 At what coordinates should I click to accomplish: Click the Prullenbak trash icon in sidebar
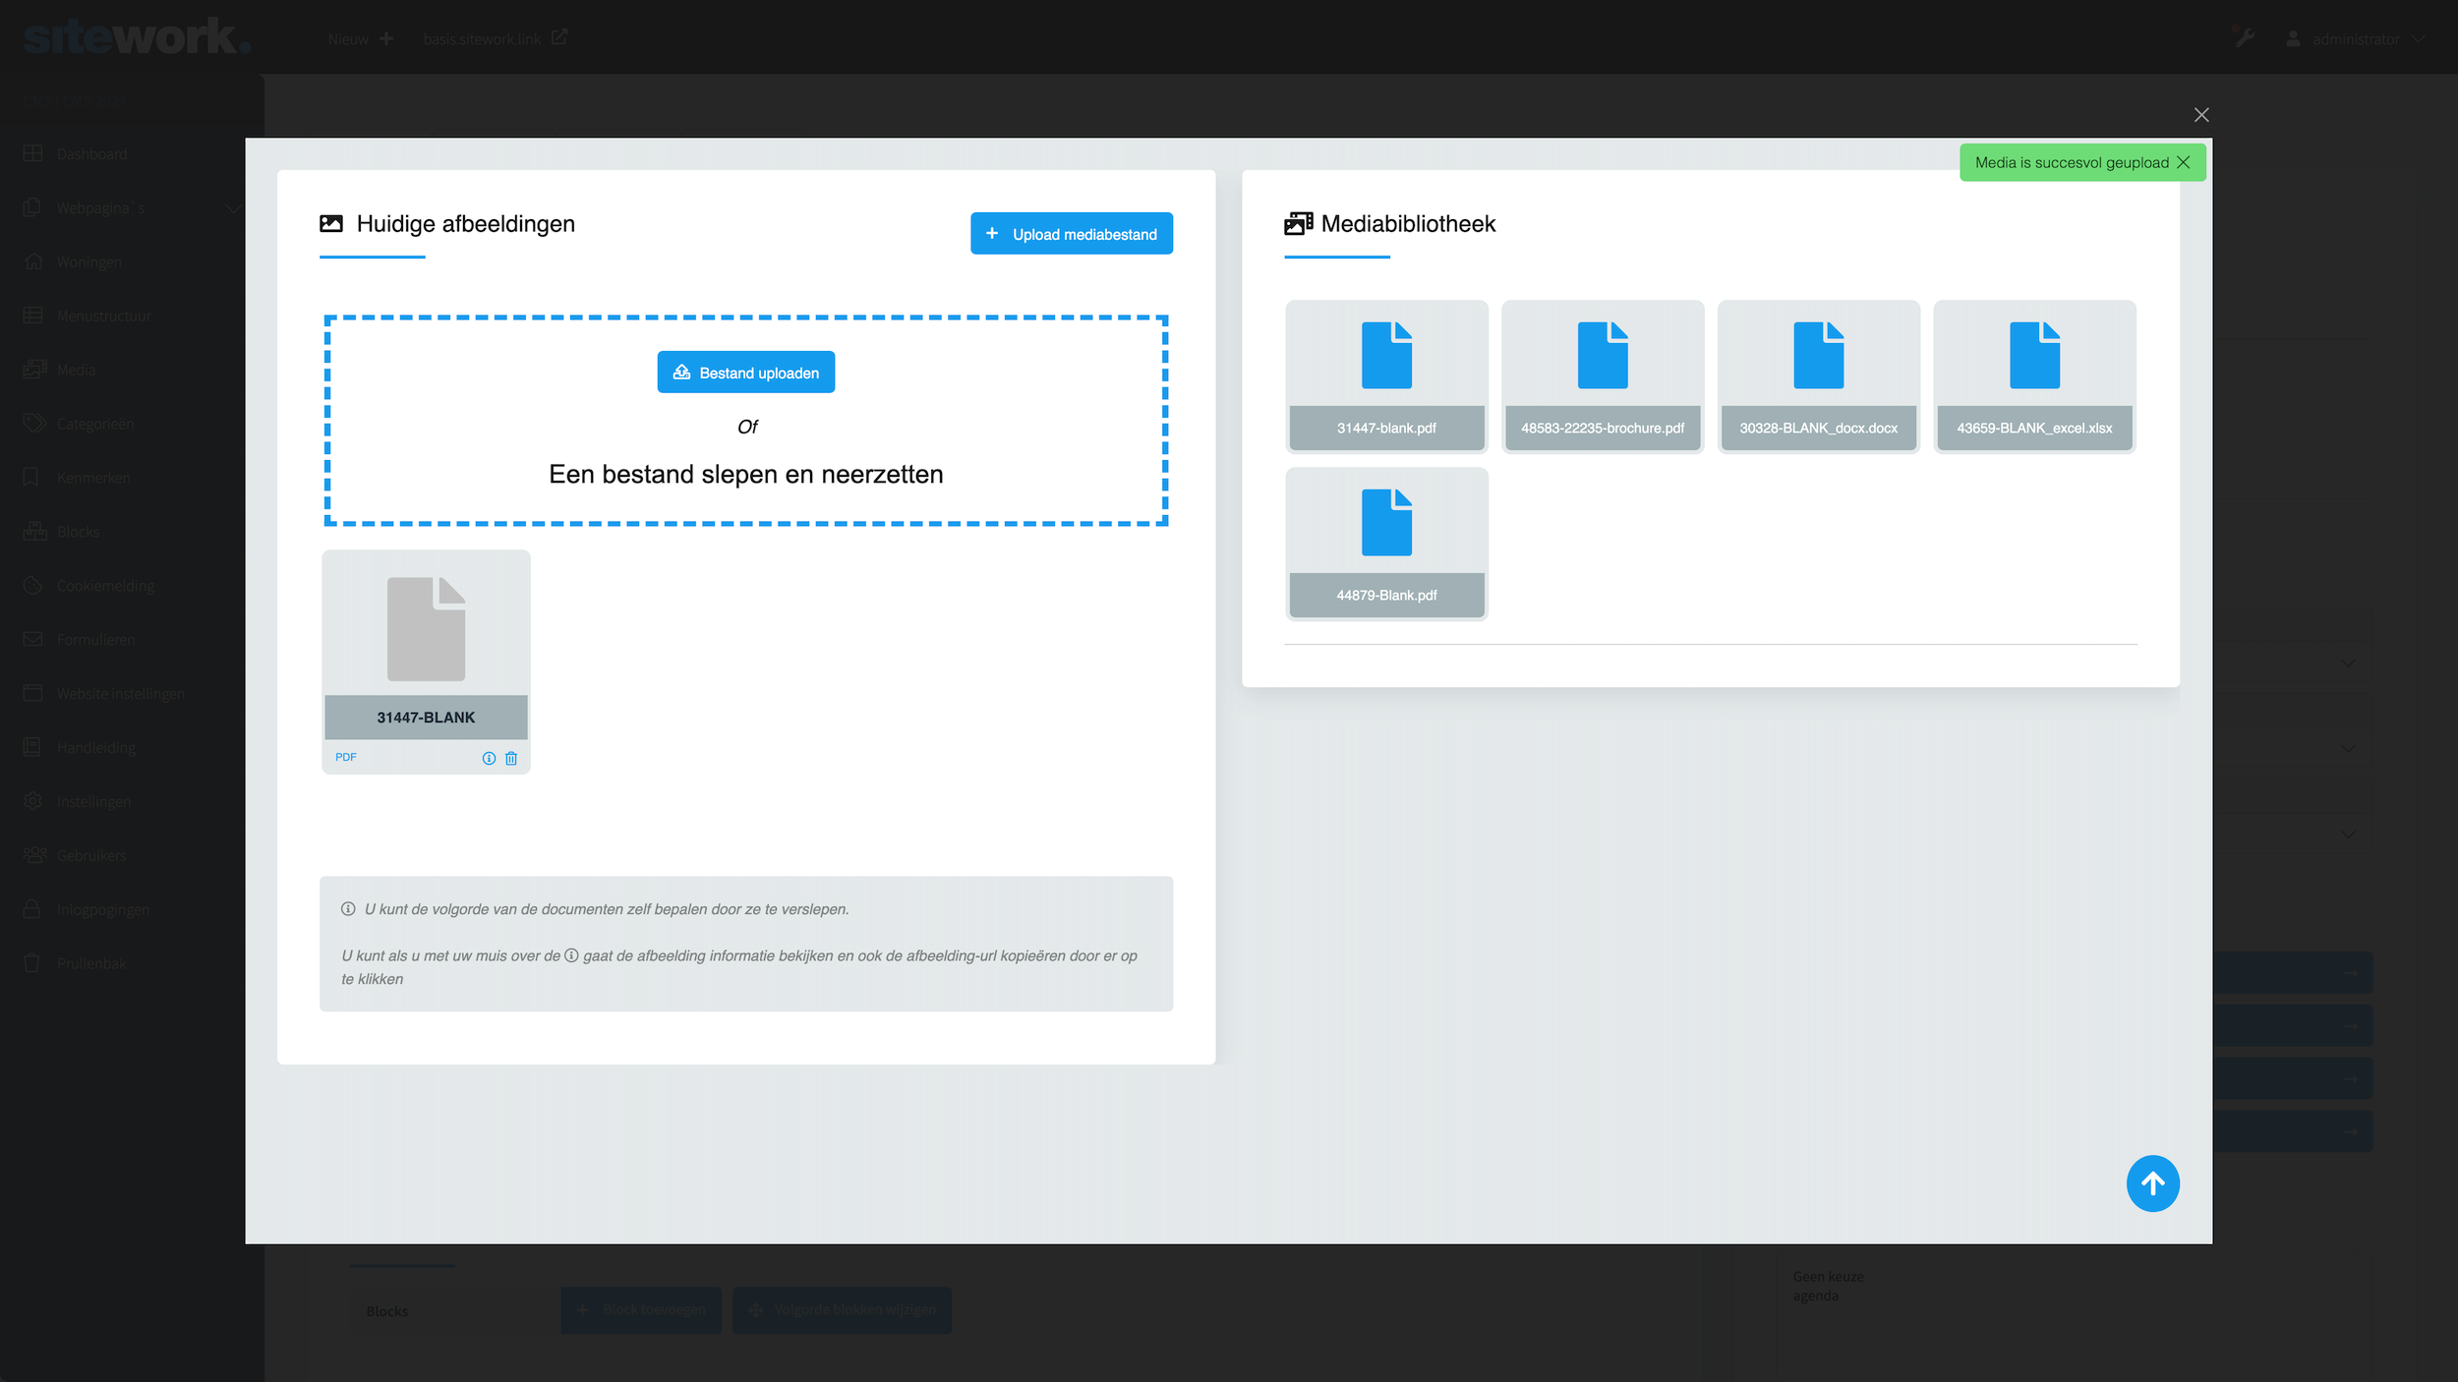click(32, 963)
